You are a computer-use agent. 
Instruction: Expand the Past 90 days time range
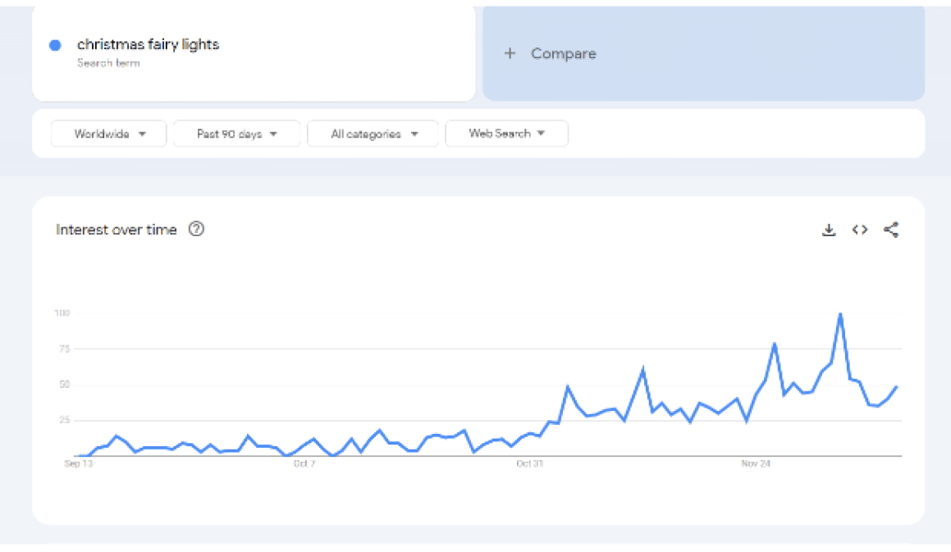click(236, 134)
